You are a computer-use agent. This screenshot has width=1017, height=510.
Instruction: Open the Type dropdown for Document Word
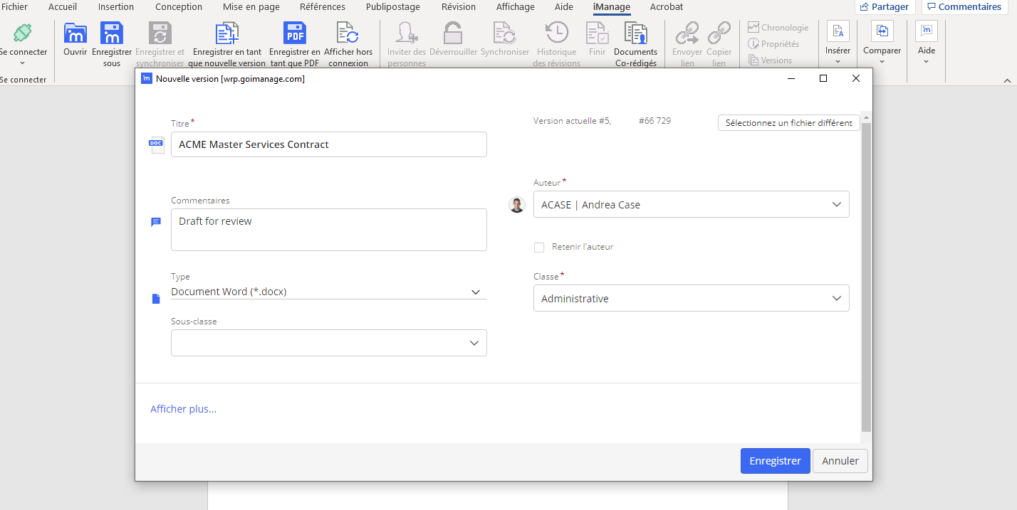475,292
